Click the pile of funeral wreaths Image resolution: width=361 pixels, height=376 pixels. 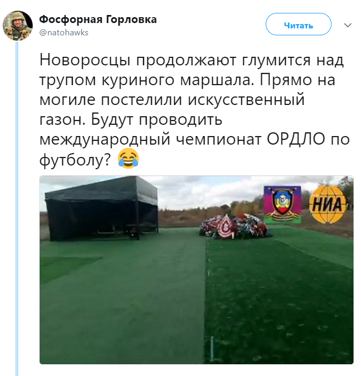coord(235,227)
